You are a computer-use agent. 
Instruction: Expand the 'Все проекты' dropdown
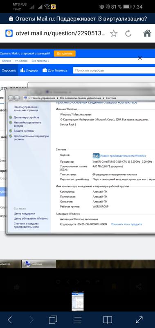pyautogui.click(x=40, y=61)
